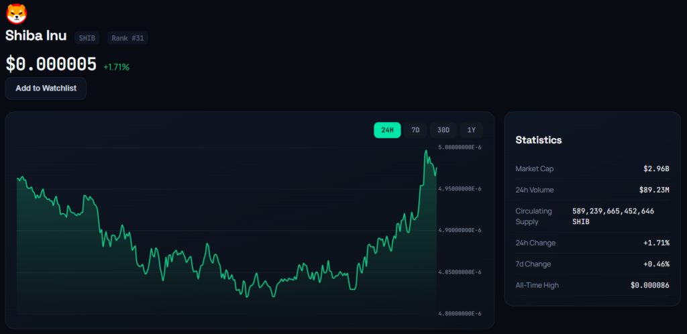
Task: Click the Circulating Supply label
Action: point(533,216)
